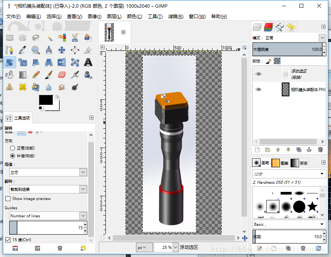Toggle lock alpha channel checker icon
The image size is (331, 257).
point(277,61)
